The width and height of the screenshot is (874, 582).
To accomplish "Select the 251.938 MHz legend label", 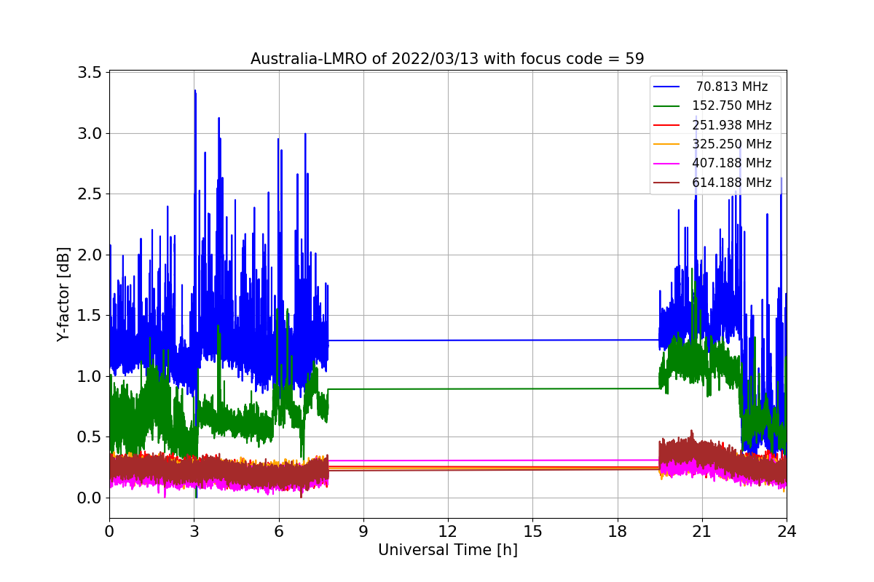I will coord(732,125).
